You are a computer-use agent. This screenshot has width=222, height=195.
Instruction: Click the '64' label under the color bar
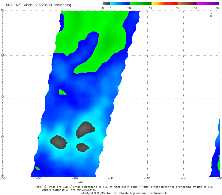(x=195, y=8)
